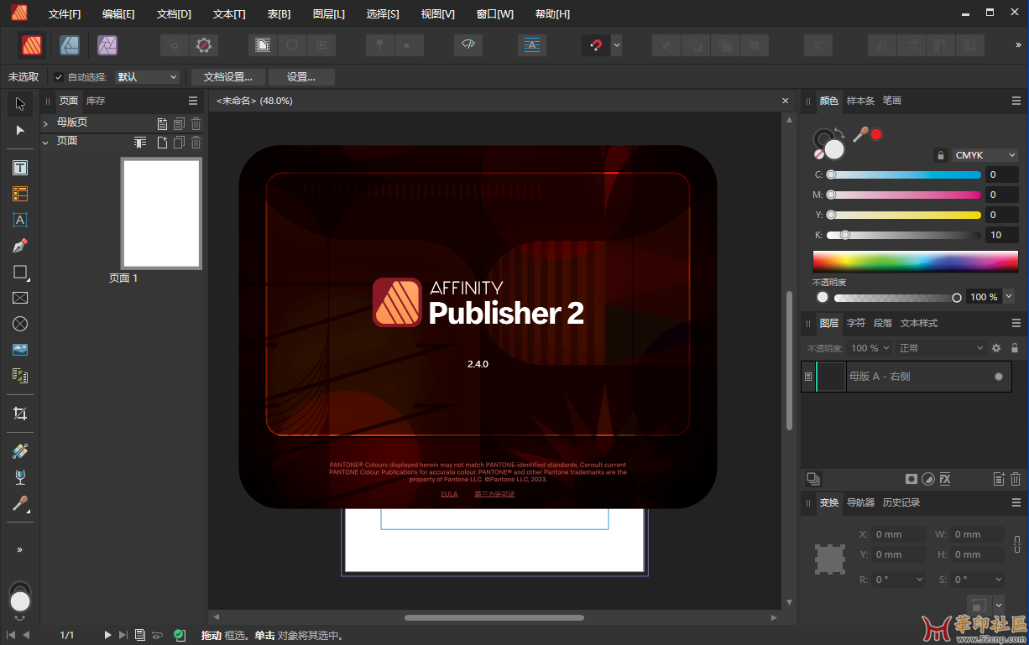Open the 第三方许可证 link

click(494, 494)
